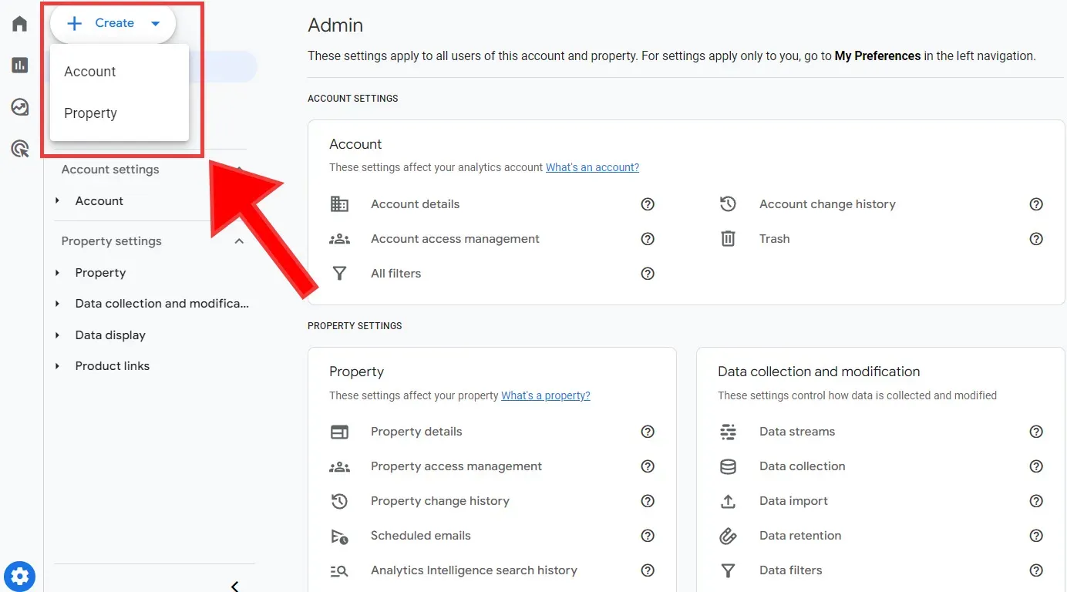Open the Reports bar chart icon
Viewport: 1067px width, 592px height.
point(20,65)
